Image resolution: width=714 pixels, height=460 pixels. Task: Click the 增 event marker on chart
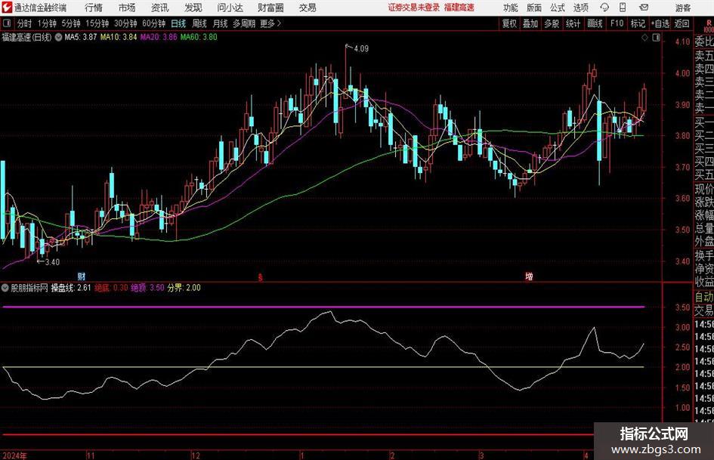coord(529,276)
